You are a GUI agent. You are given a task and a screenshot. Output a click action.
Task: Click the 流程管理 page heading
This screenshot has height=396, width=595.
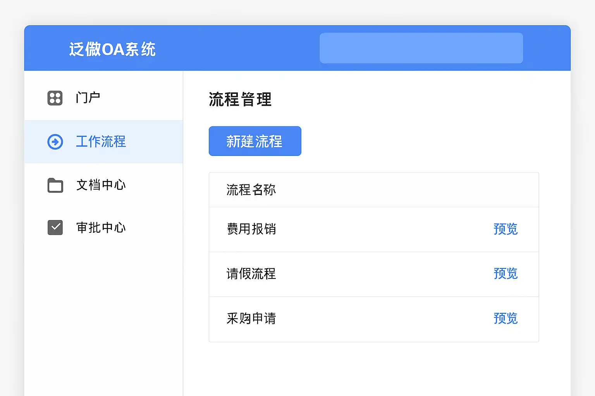point(240,99)
